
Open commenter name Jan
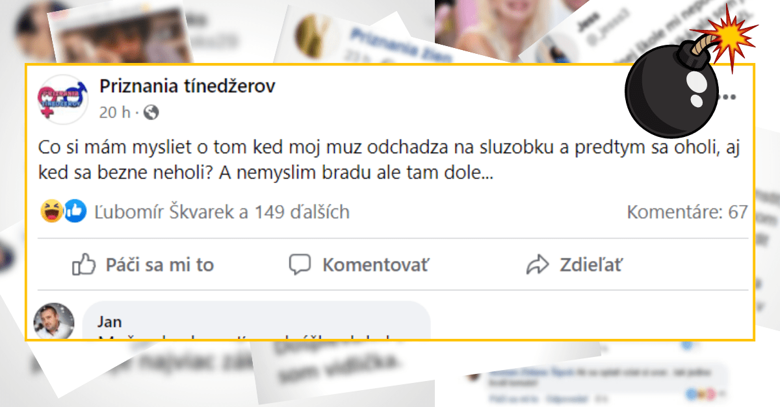pos(109,322)
